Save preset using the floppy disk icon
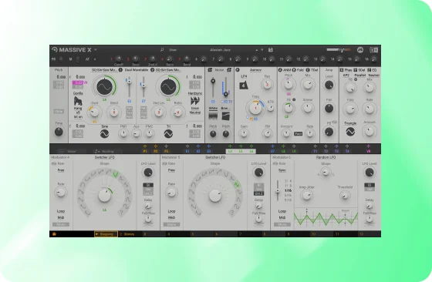Screen dimensions: 432x282 coord(271,50)
